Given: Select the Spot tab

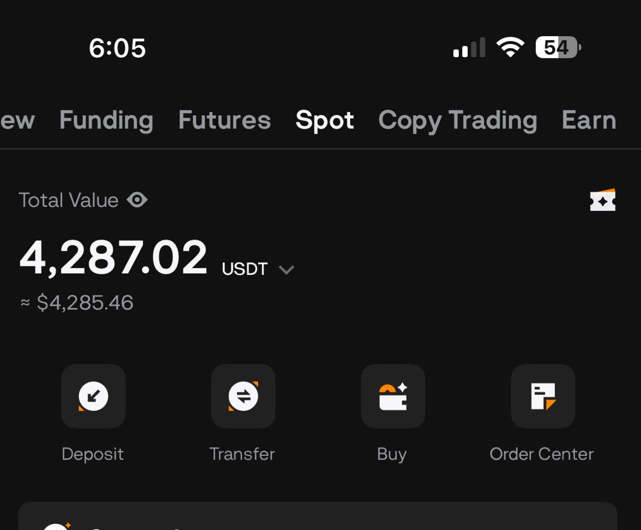Looking at the screenshot, I should (325, 120).
